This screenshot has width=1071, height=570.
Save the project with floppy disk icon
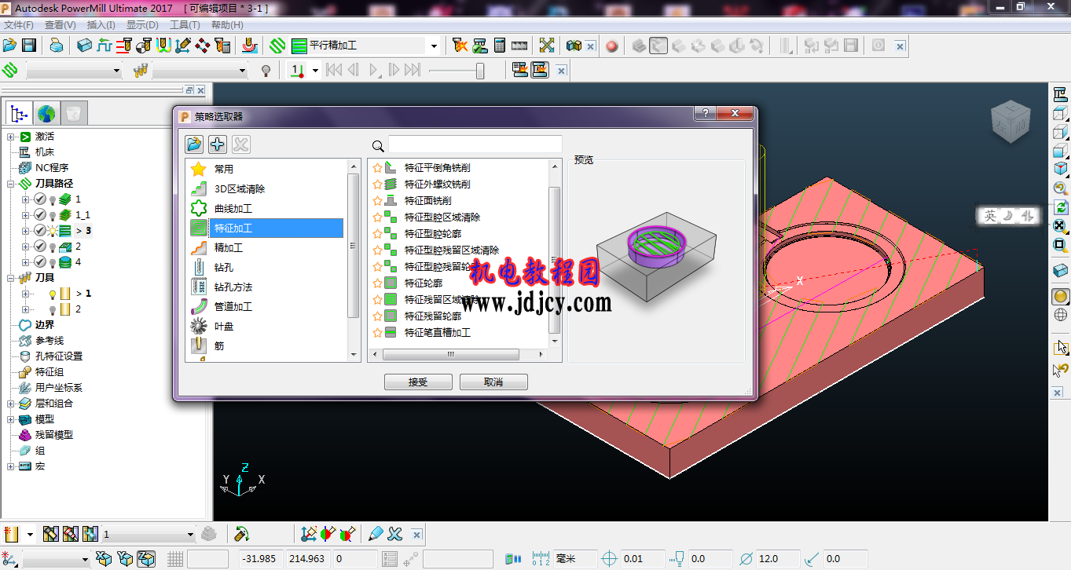point(29,46)
